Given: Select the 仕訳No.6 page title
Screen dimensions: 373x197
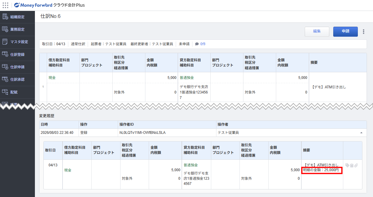Looking at the screenshot, I should point(50,16).
